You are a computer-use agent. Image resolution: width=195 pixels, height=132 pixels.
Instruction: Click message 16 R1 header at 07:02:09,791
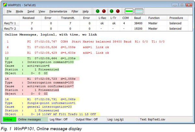pos(42,99)
